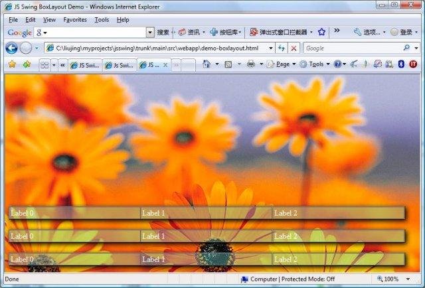Click Label 1 in the second row
The height and width of the screenshot is (288, 425).
(x=153, y=236)
